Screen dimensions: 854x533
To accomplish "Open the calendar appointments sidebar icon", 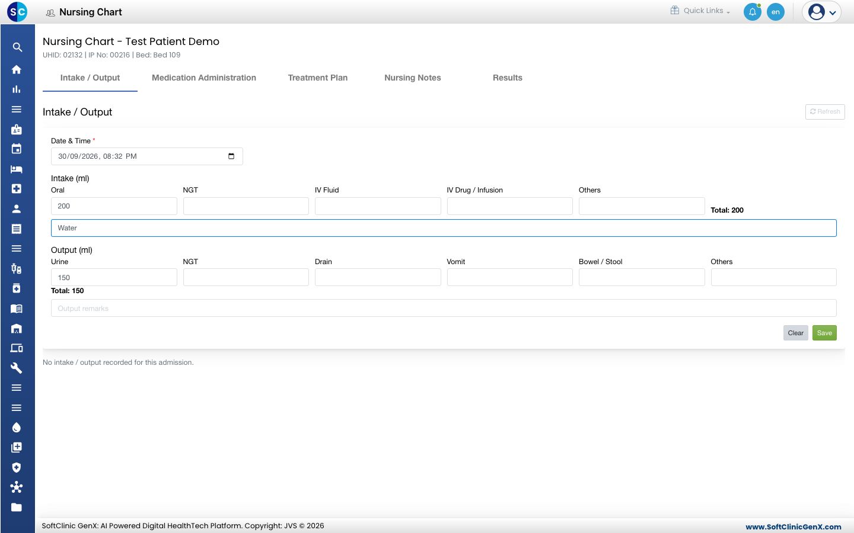I will pos(17,149).
